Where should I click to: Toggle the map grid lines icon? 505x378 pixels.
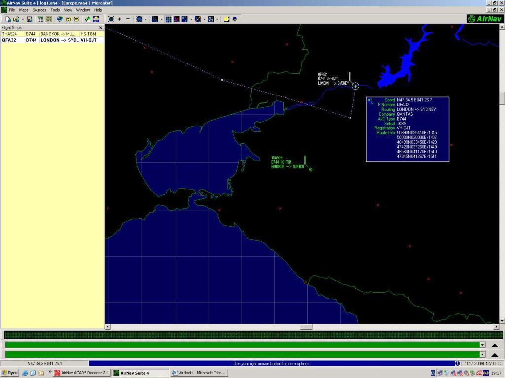(x=168, y=19)
